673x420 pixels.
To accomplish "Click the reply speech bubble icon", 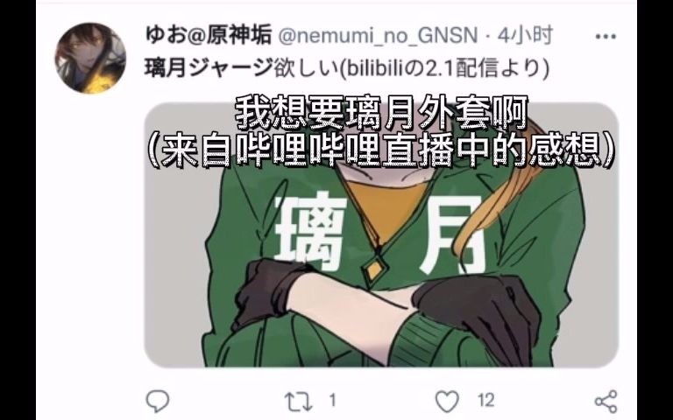I will pos(158,401).
